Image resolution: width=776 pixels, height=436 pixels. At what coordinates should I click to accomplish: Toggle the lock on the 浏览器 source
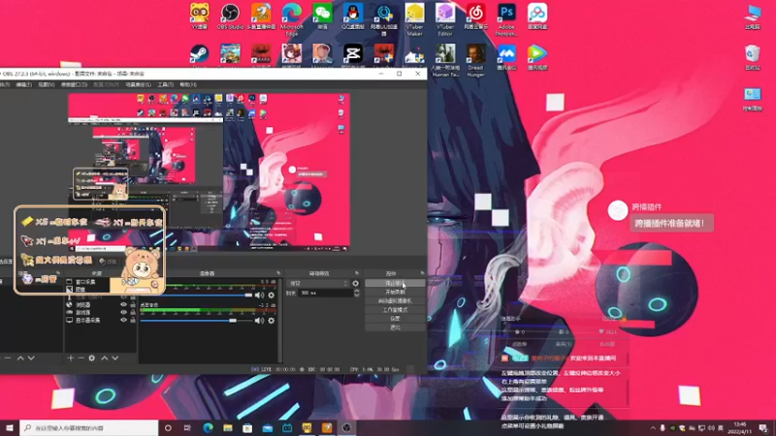pyautogui.click(x=133, y=305)
